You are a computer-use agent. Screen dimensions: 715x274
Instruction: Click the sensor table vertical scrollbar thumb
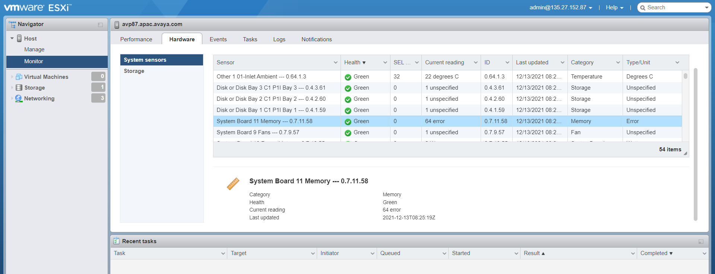coord(685,76)
